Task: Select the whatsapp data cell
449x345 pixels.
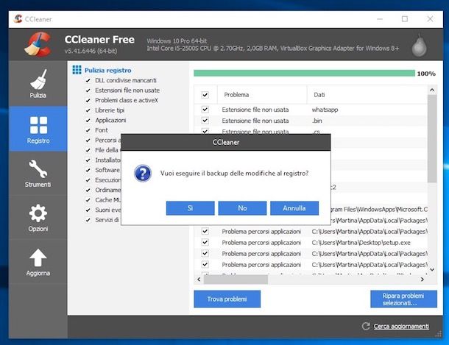Action: pyautogui.click(x=325, y=110)
